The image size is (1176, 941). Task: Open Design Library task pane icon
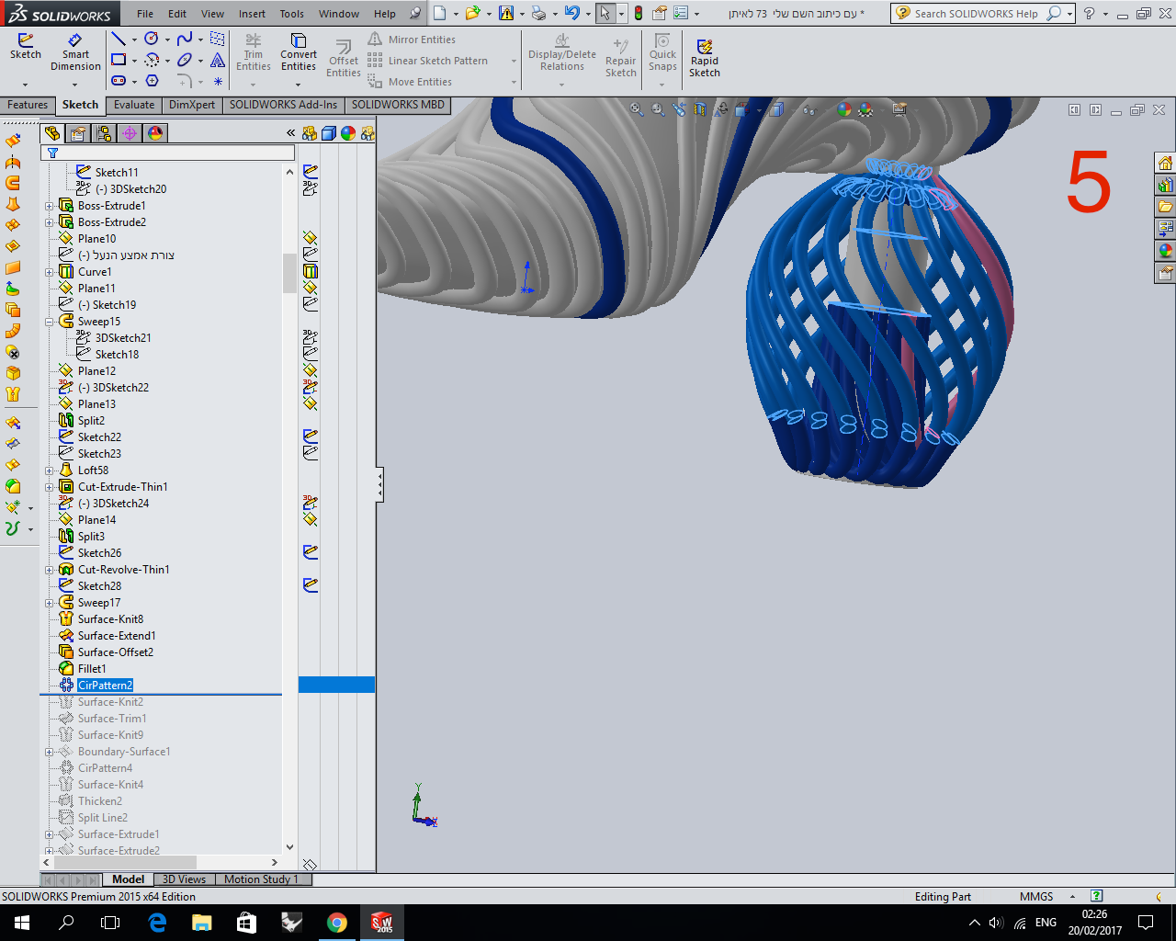pyautogui.click(x=1165, y=185)
